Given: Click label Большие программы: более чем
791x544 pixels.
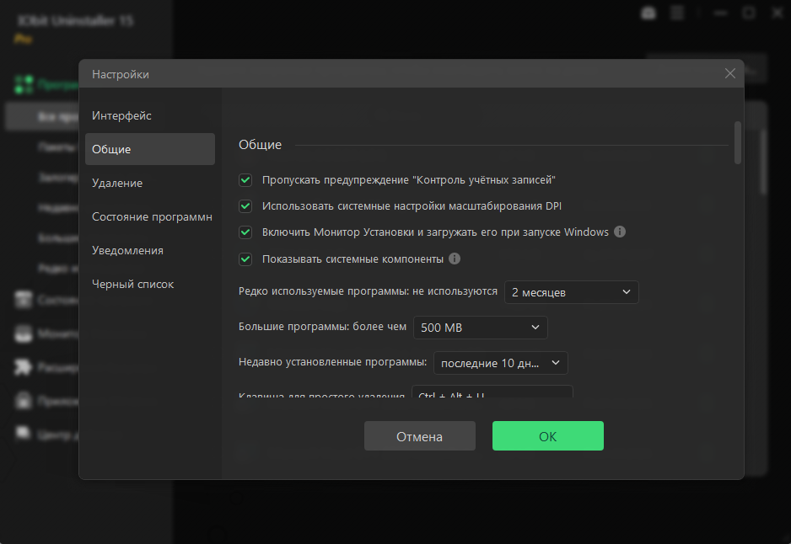Looking at the screenshot, I should pyautogui.click(x=322, y=327).
